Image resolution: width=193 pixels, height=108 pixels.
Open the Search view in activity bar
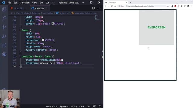point(4,18)
